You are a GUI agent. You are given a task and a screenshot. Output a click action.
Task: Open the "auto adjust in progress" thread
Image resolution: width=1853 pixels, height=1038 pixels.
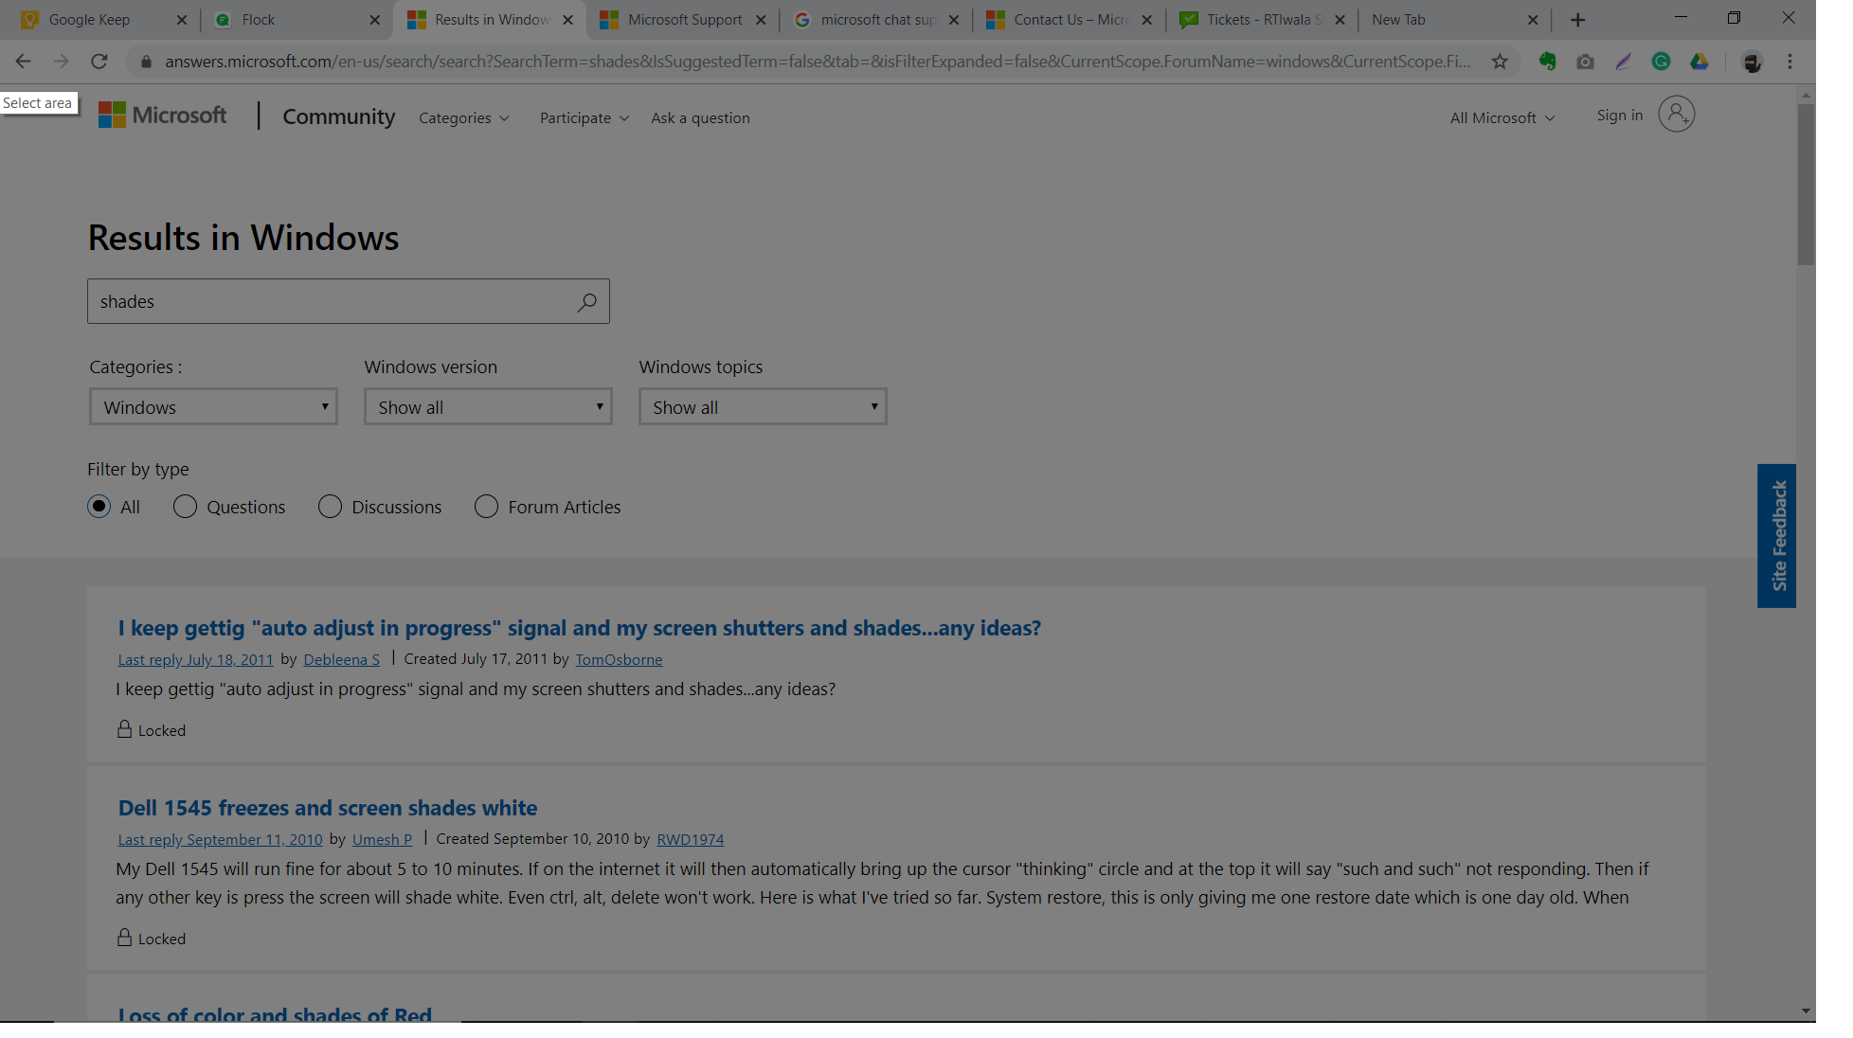pyautogui.click(x=580, y=628)
